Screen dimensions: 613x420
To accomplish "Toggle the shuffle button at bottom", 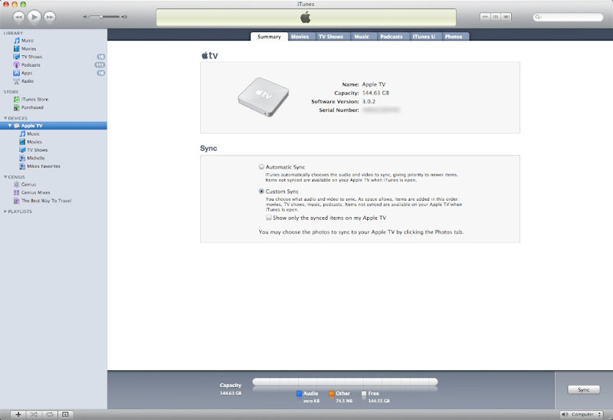I will 34,414.
